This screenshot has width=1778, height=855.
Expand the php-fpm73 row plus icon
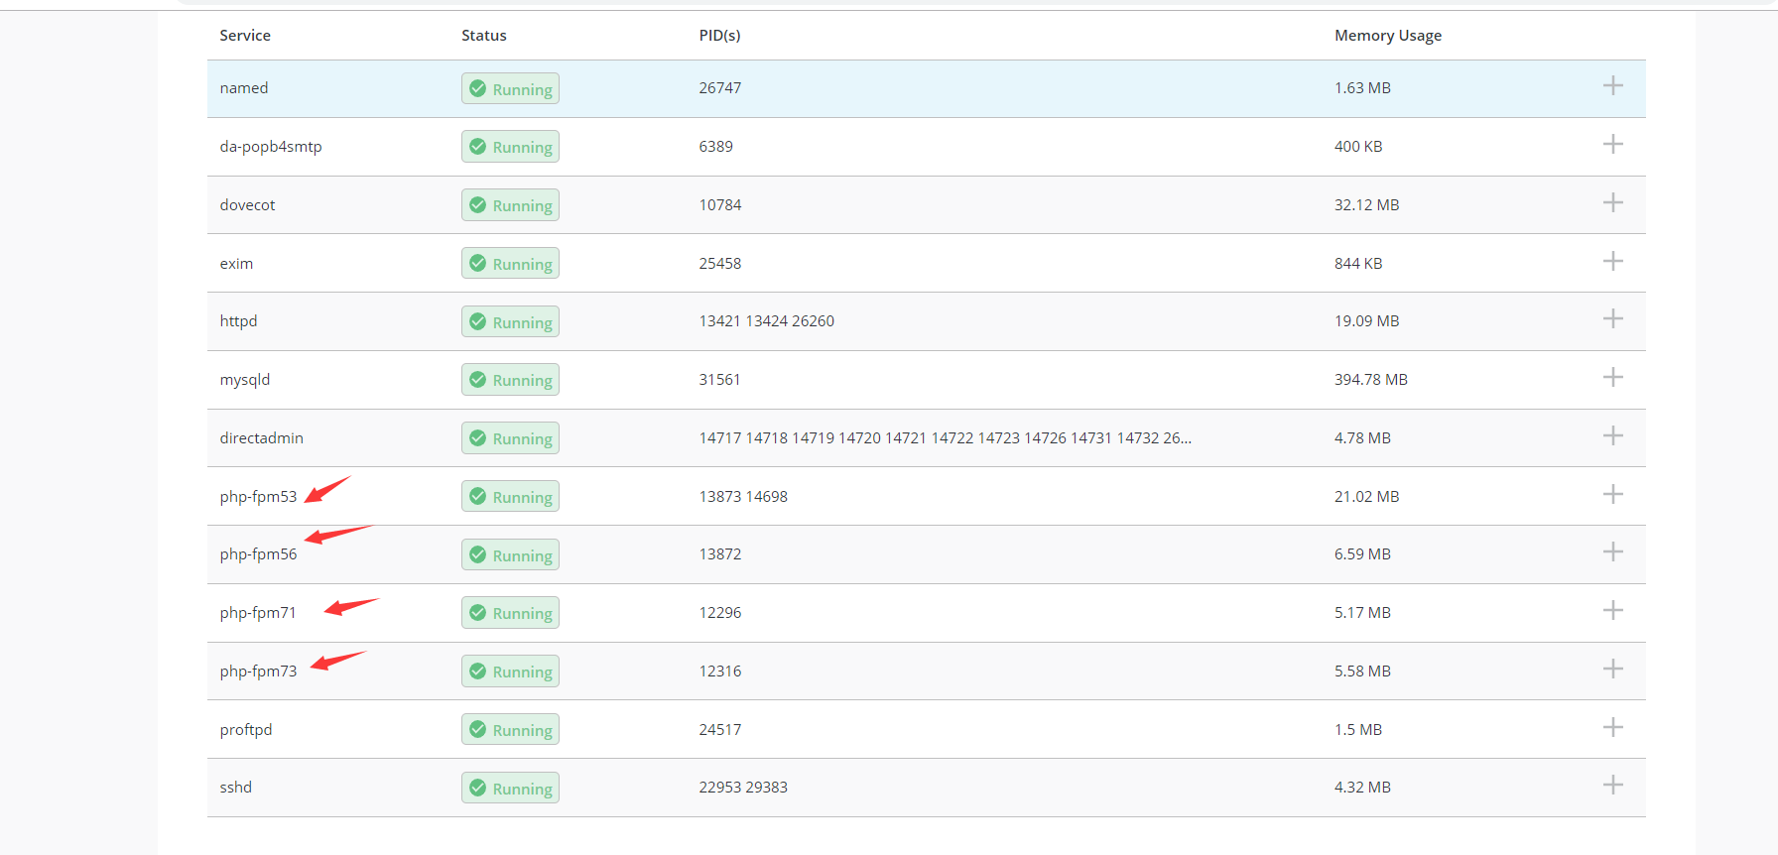[1613, 670]
